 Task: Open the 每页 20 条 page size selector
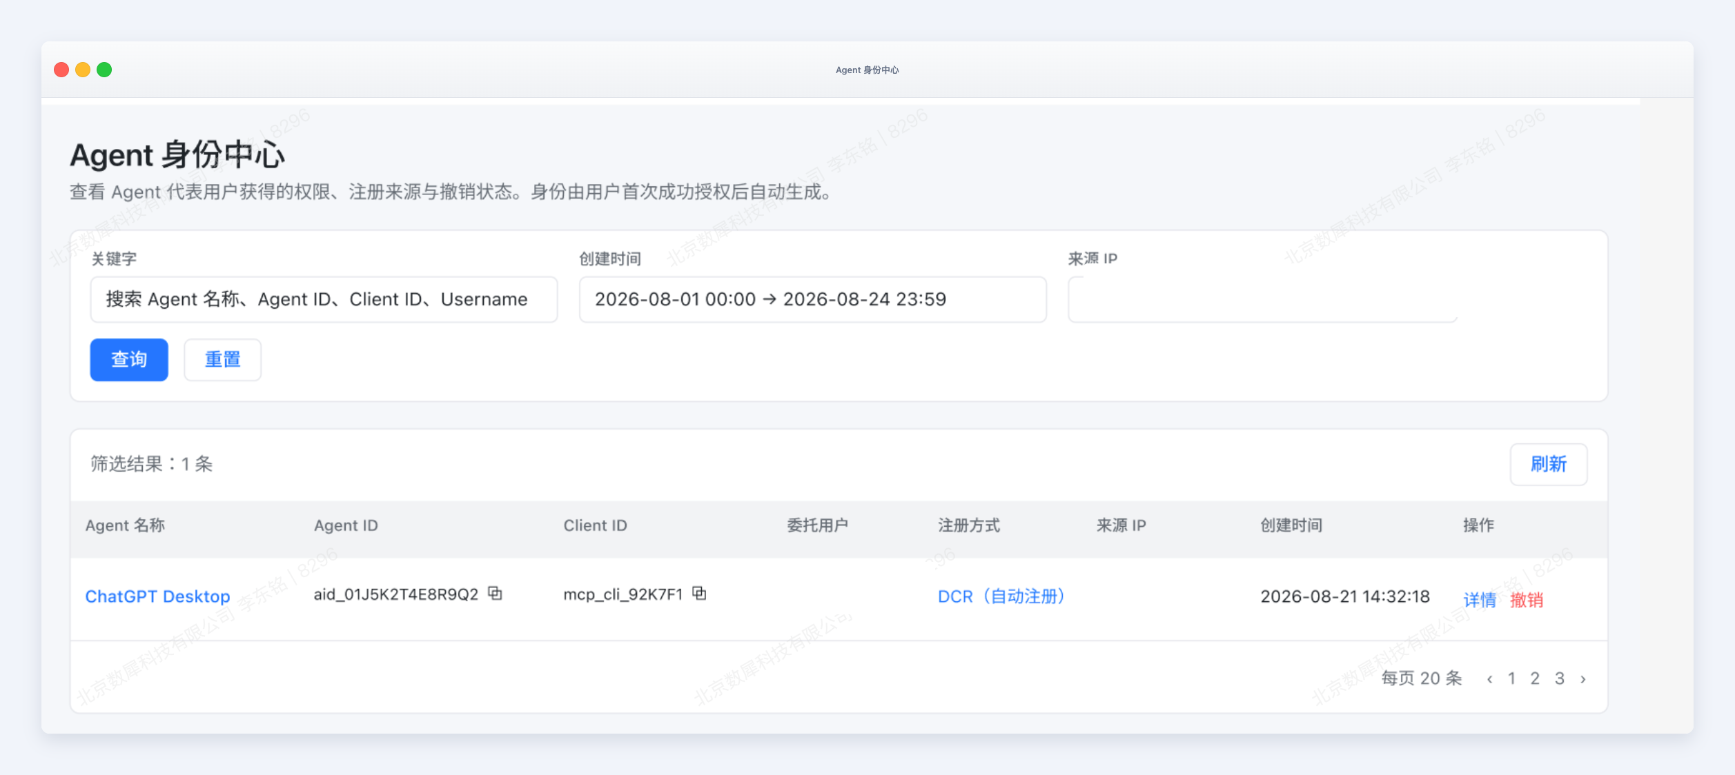click(1422, 678)
